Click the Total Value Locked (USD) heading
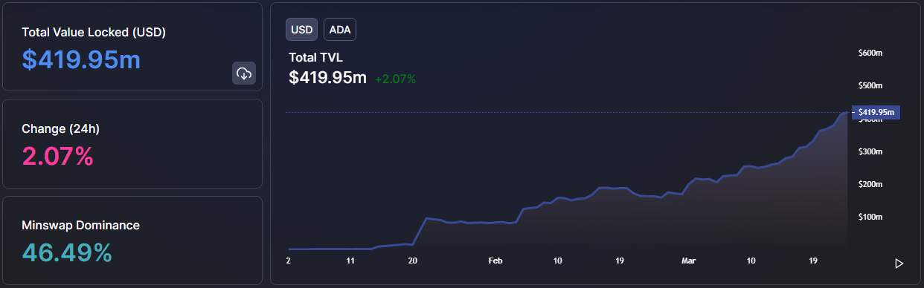The image size is (924, 288). [94, 33]
